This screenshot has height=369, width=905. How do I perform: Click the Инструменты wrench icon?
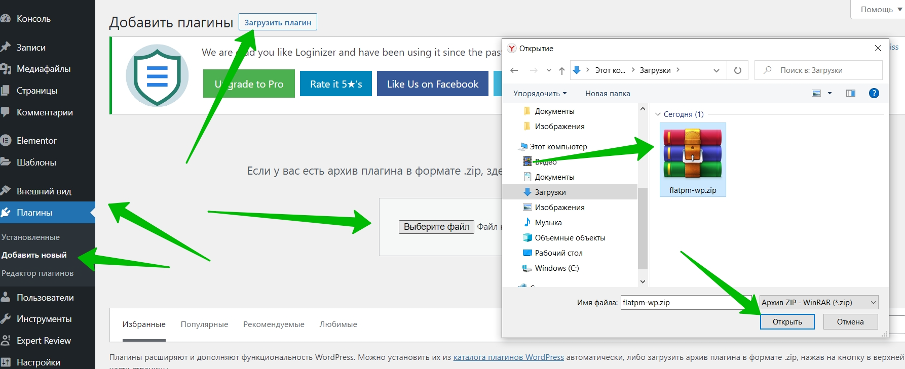pos(6,319)
